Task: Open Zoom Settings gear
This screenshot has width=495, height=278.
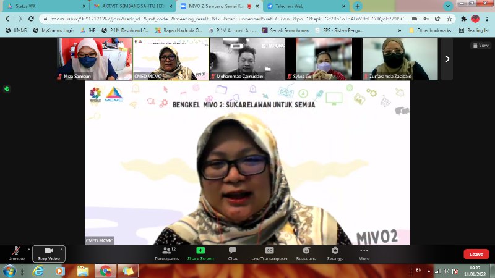Action: click(335, 254)
